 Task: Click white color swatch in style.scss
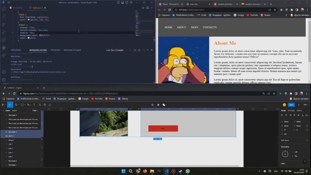tap(29, 38)
